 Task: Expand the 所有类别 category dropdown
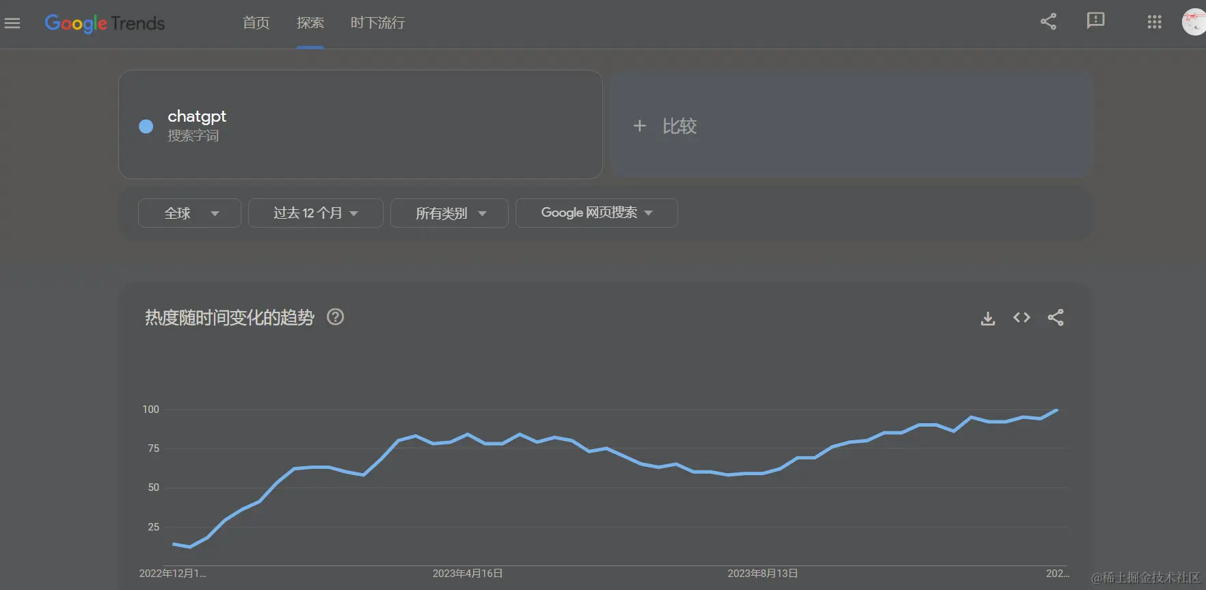point(449,213)
